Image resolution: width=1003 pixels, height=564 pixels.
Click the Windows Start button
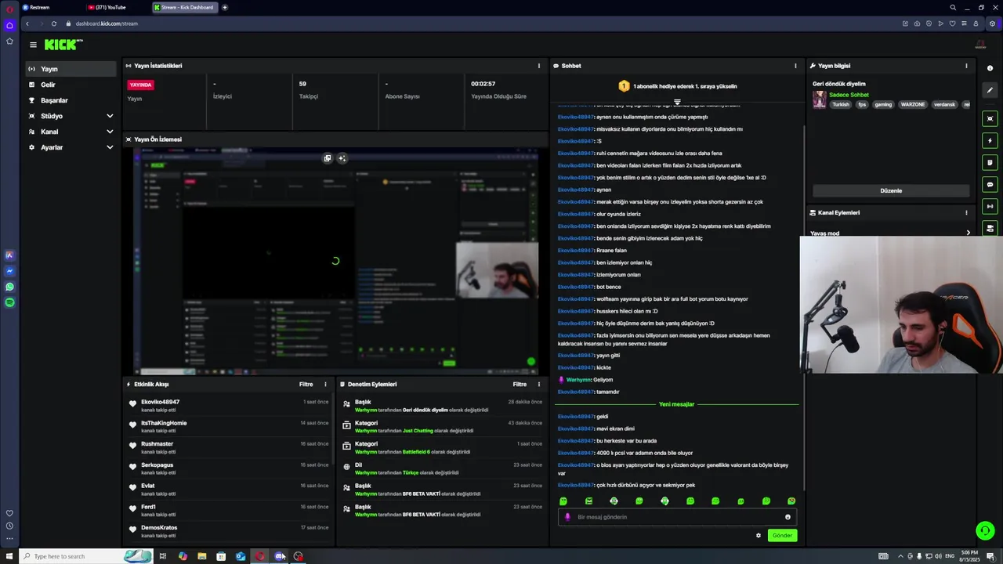tap(8, 556)
